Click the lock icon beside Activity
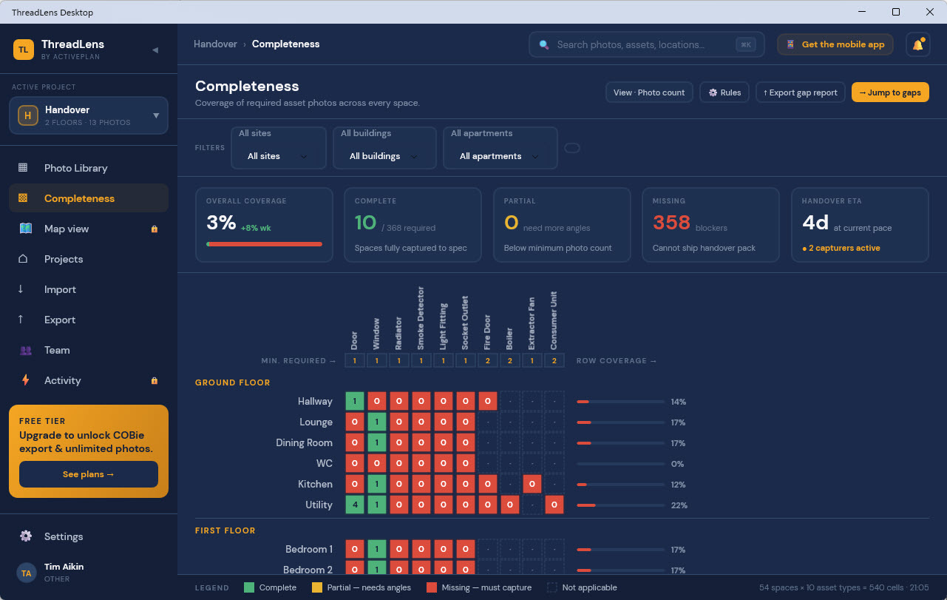The width and height of the screenshot is (947, 600). [154, 381]
